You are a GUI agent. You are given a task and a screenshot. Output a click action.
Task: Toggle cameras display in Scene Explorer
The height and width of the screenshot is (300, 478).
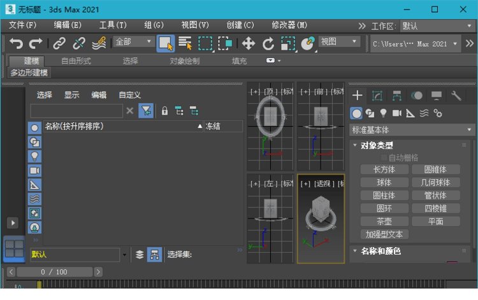pyautogui.click(x=34, y=171)
